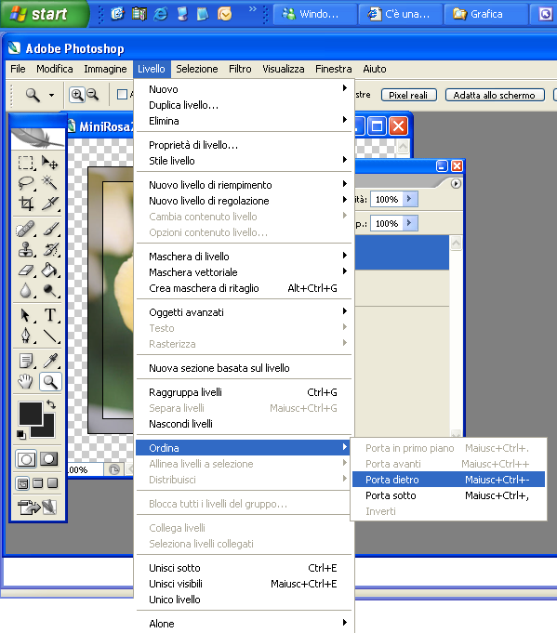The height and width of the screenshot is (633, 557).
Task: Open the foreground color swatch
Action: 31,413
